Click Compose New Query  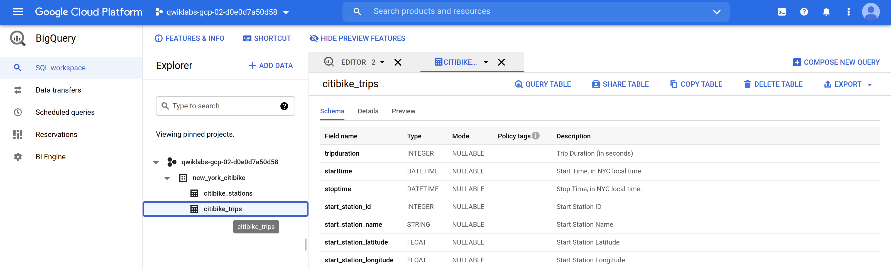tap(836, 63)
